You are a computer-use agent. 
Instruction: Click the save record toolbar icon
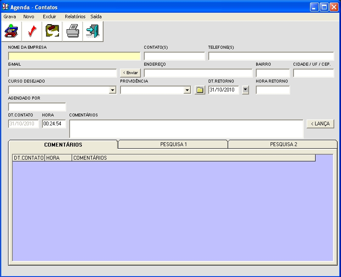click(x=11, y=31)
